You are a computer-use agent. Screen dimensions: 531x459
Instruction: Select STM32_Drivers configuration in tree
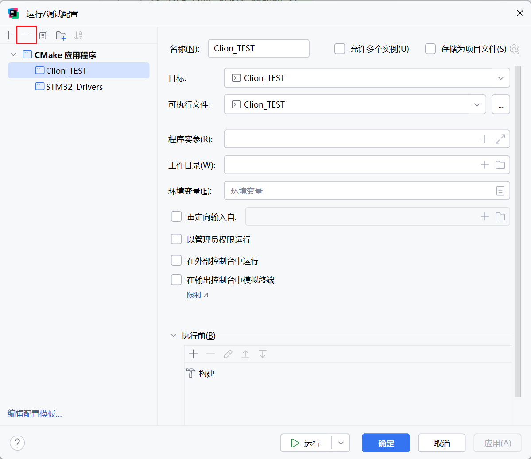point(78,87)
